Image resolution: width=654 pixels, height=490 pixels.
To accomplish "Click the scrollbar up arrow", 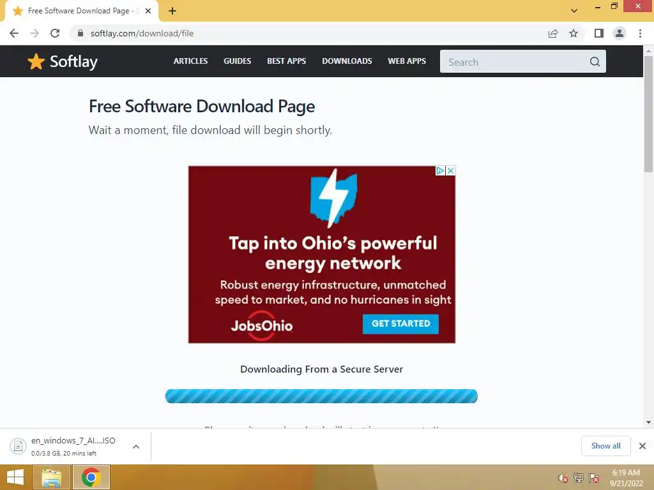I will coord(648,51).
